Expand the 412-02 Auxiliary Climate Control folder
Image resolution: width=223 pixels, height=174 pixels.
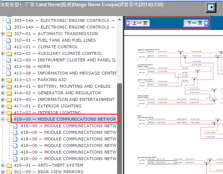[3, 53]
